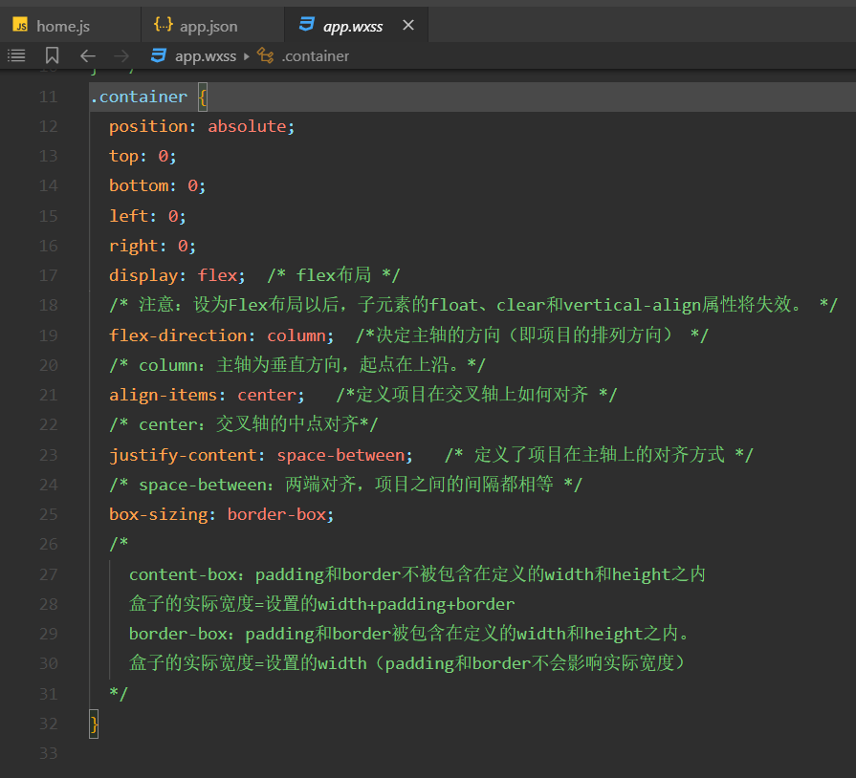Click 'bottom: 0;' on line 14
Image resolution: width=856 pixels, height=778 pixels.
pos(157,186)
